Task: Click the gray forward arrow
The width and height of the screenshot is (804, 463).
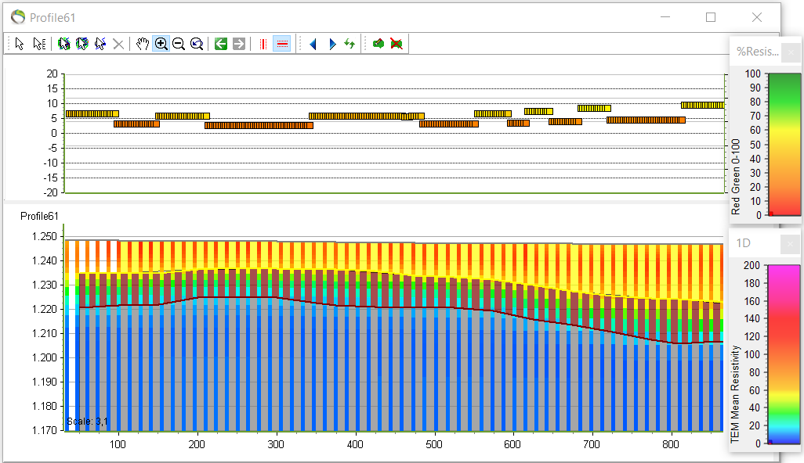Action: [x=239, y=44]
